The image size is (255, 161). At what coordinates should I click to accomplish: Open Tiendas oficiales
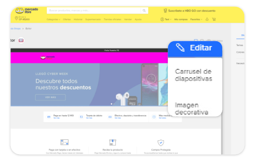(x=112, y=19)
